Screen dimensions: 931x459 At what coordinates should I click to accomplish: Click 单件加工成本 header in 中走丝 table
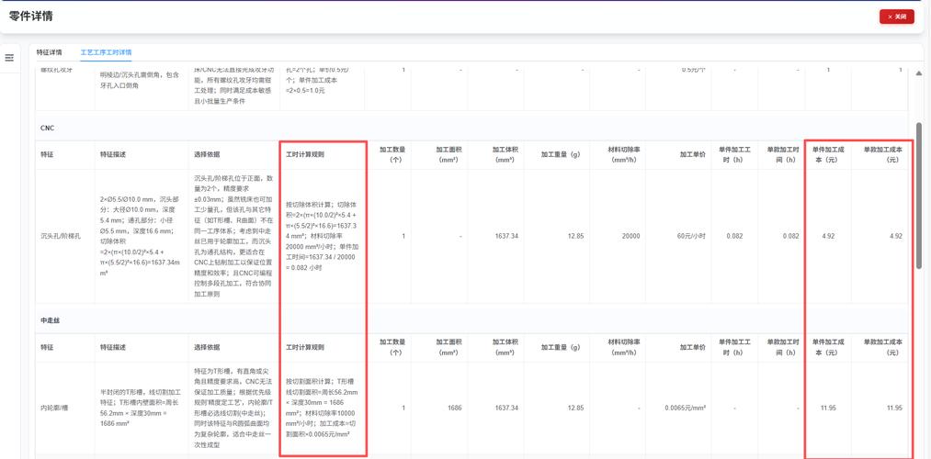(830, 347)
